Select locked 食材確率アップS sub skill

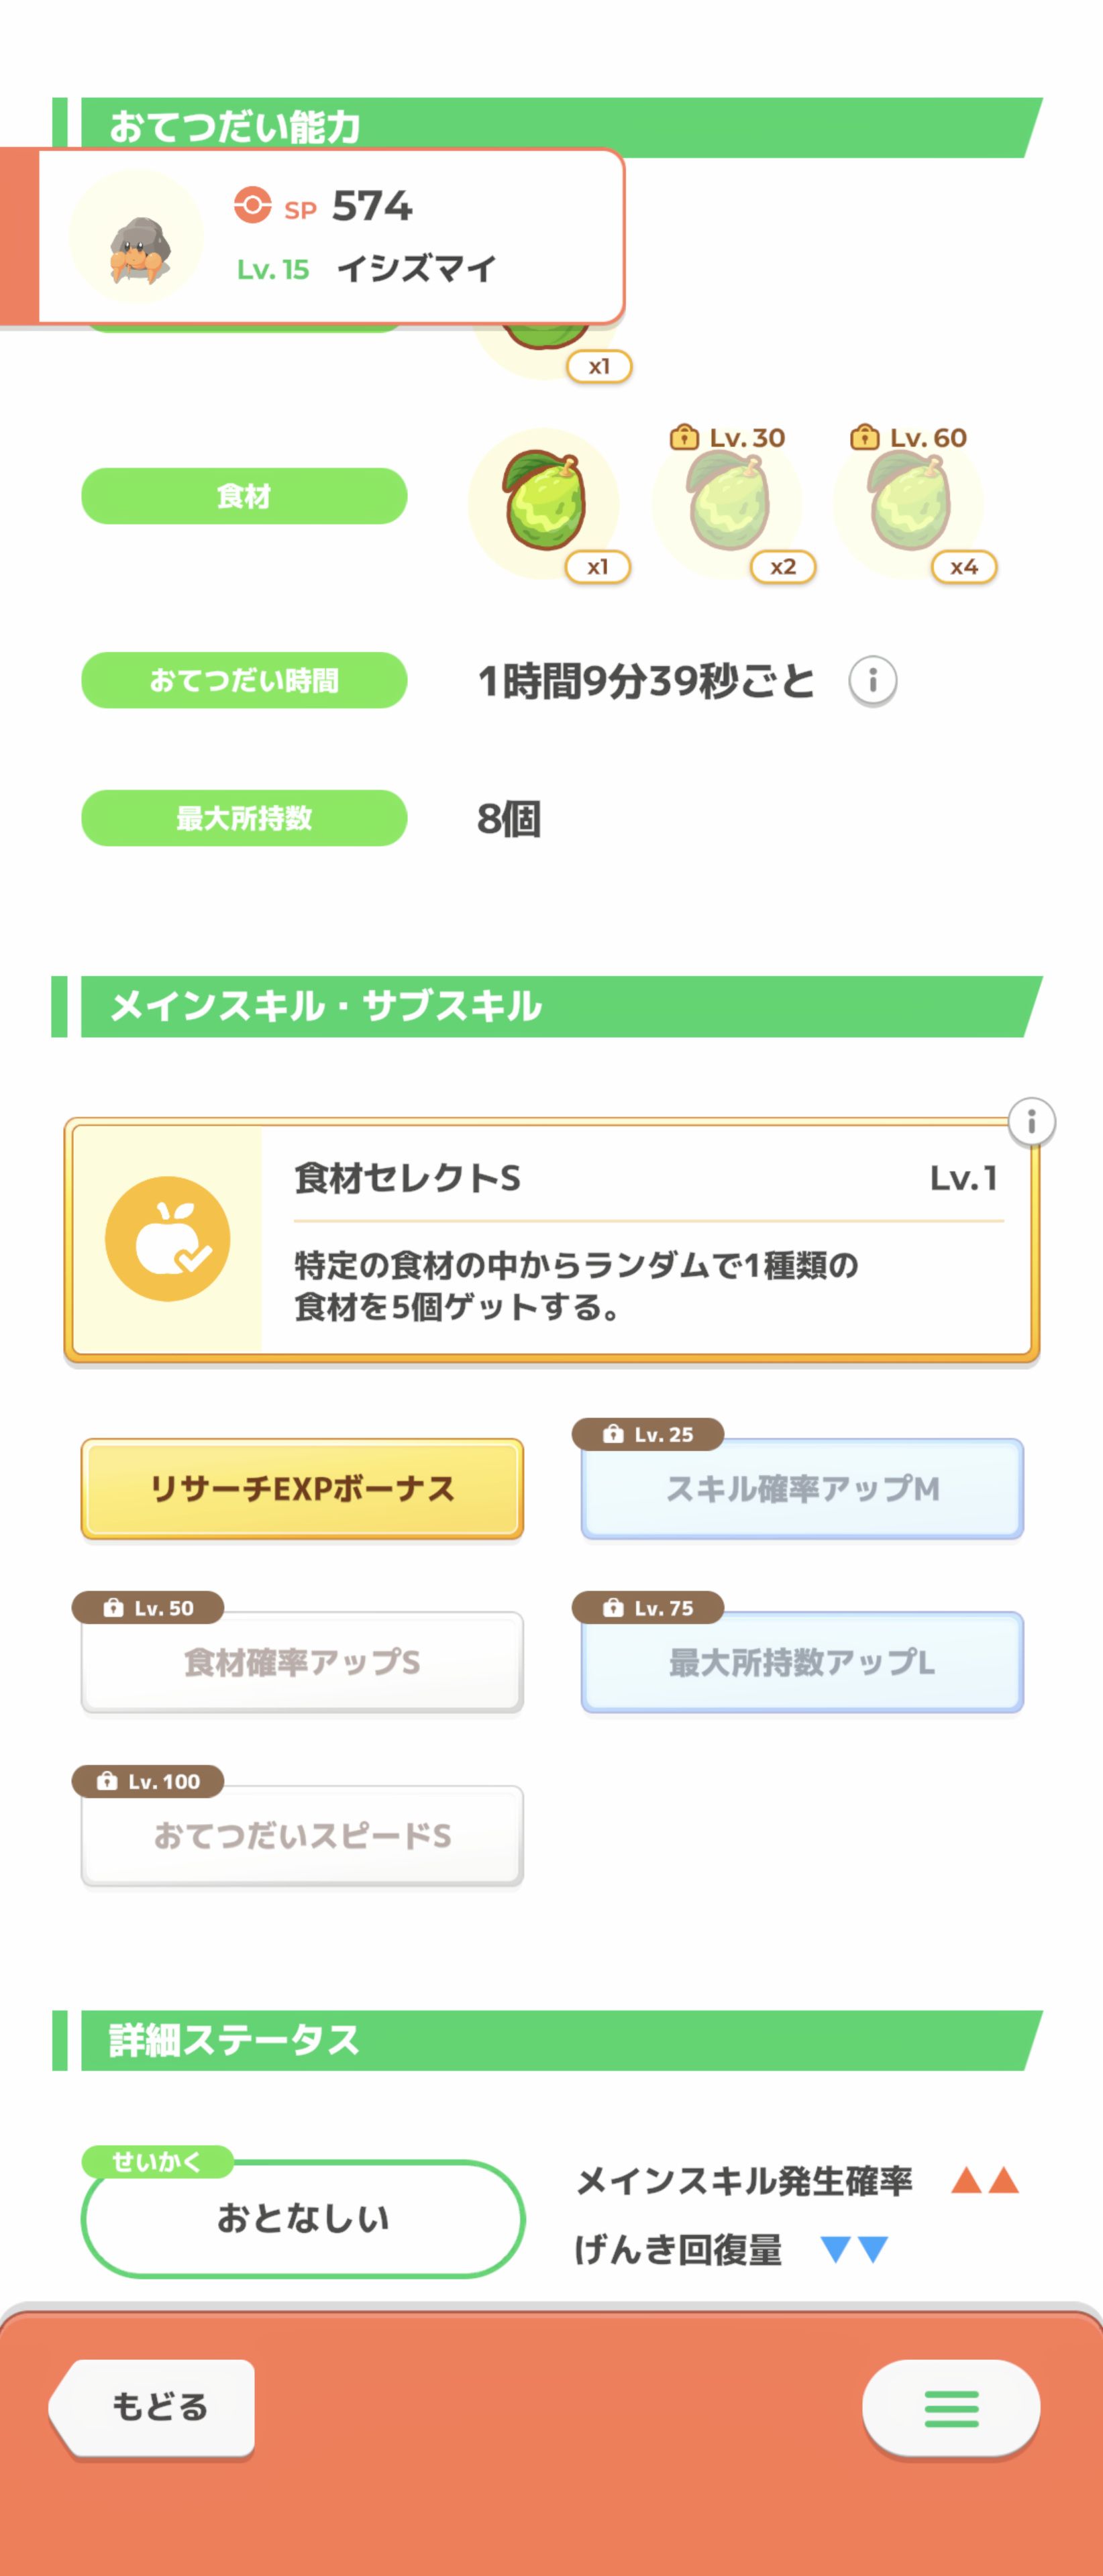(x=302, y=1662)
